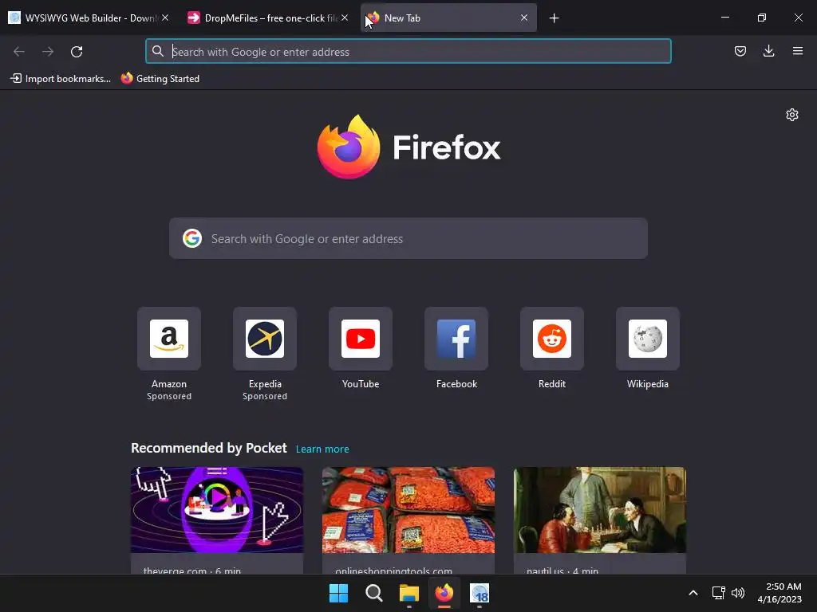This screenshot has height=612, width=817.
Task: Click Sponsored label under Amazon
Action: [169, 397]
